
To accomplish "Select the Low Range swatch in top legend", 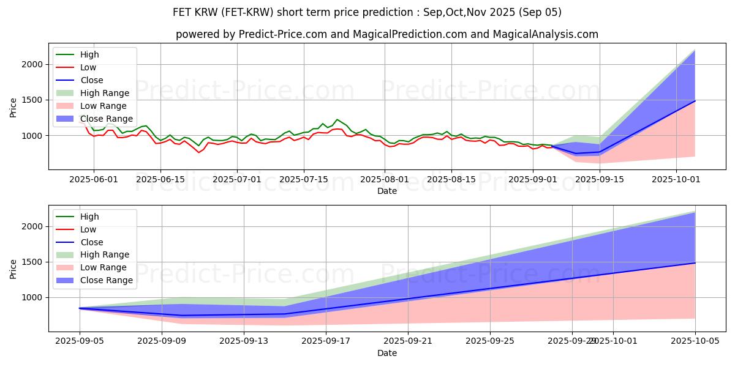I will click(65, 106).
